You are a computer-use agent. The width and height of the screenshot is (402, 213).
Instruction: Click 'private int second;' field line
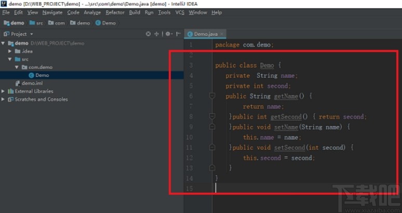[258, 86]
